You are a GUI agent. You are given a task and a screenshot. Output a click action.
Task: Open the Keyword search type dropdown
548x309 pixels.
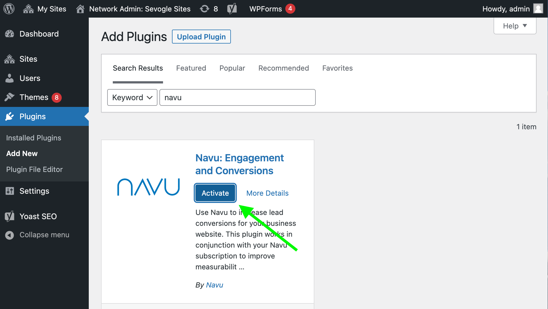(132, 97)
